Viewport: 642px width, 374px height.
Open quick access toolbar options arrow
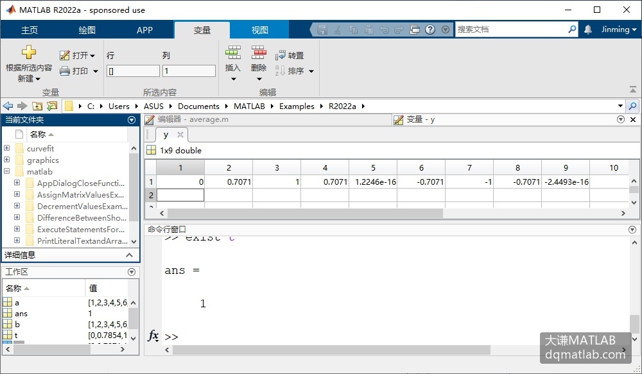[446, 30]
